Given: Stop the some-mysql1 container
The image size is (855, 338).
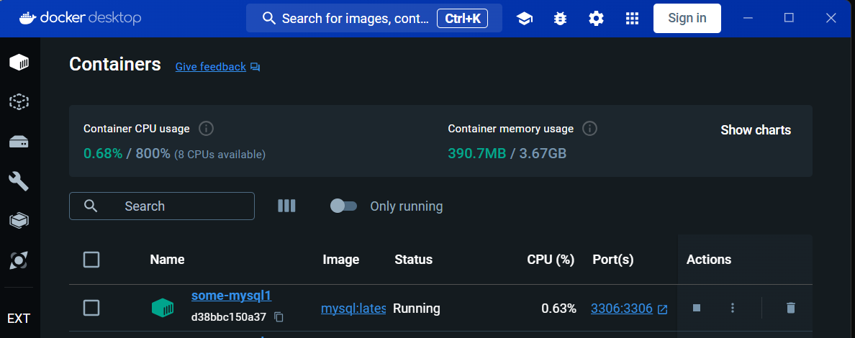Looking at the screenshot, I should (697, 308).
